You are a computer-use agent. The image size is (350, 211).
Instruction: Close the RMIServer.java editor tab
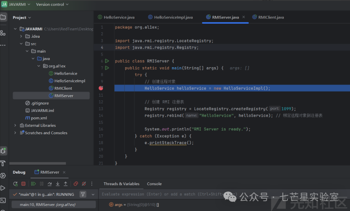pos(243,17)
